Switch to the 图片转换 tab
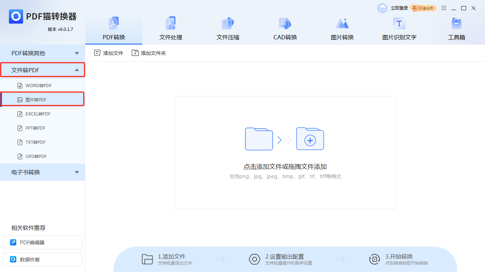This screenshot has width=485, height=272. click(x=342, y=29)
